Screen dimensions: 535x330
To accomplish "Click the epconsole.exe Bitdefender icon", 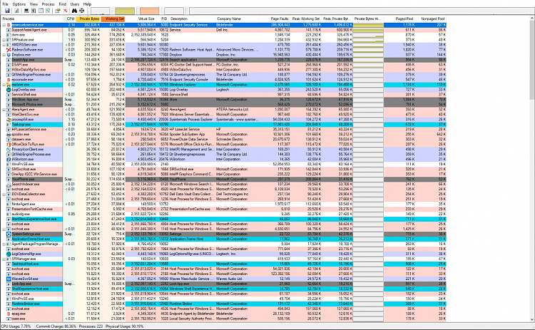I will 9,79.
